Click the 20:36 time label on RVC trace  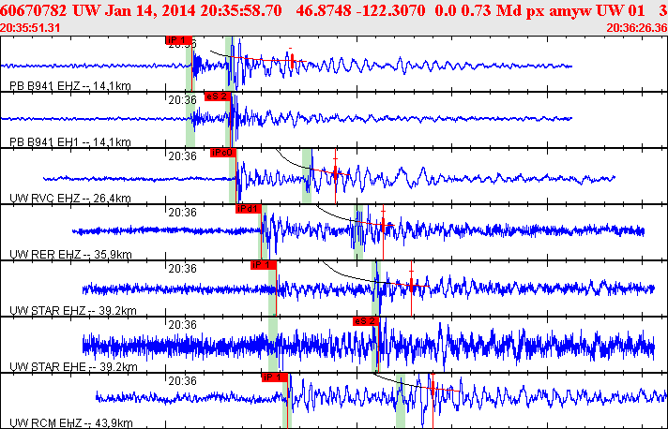pyautogui.click(x=182, y=156)
